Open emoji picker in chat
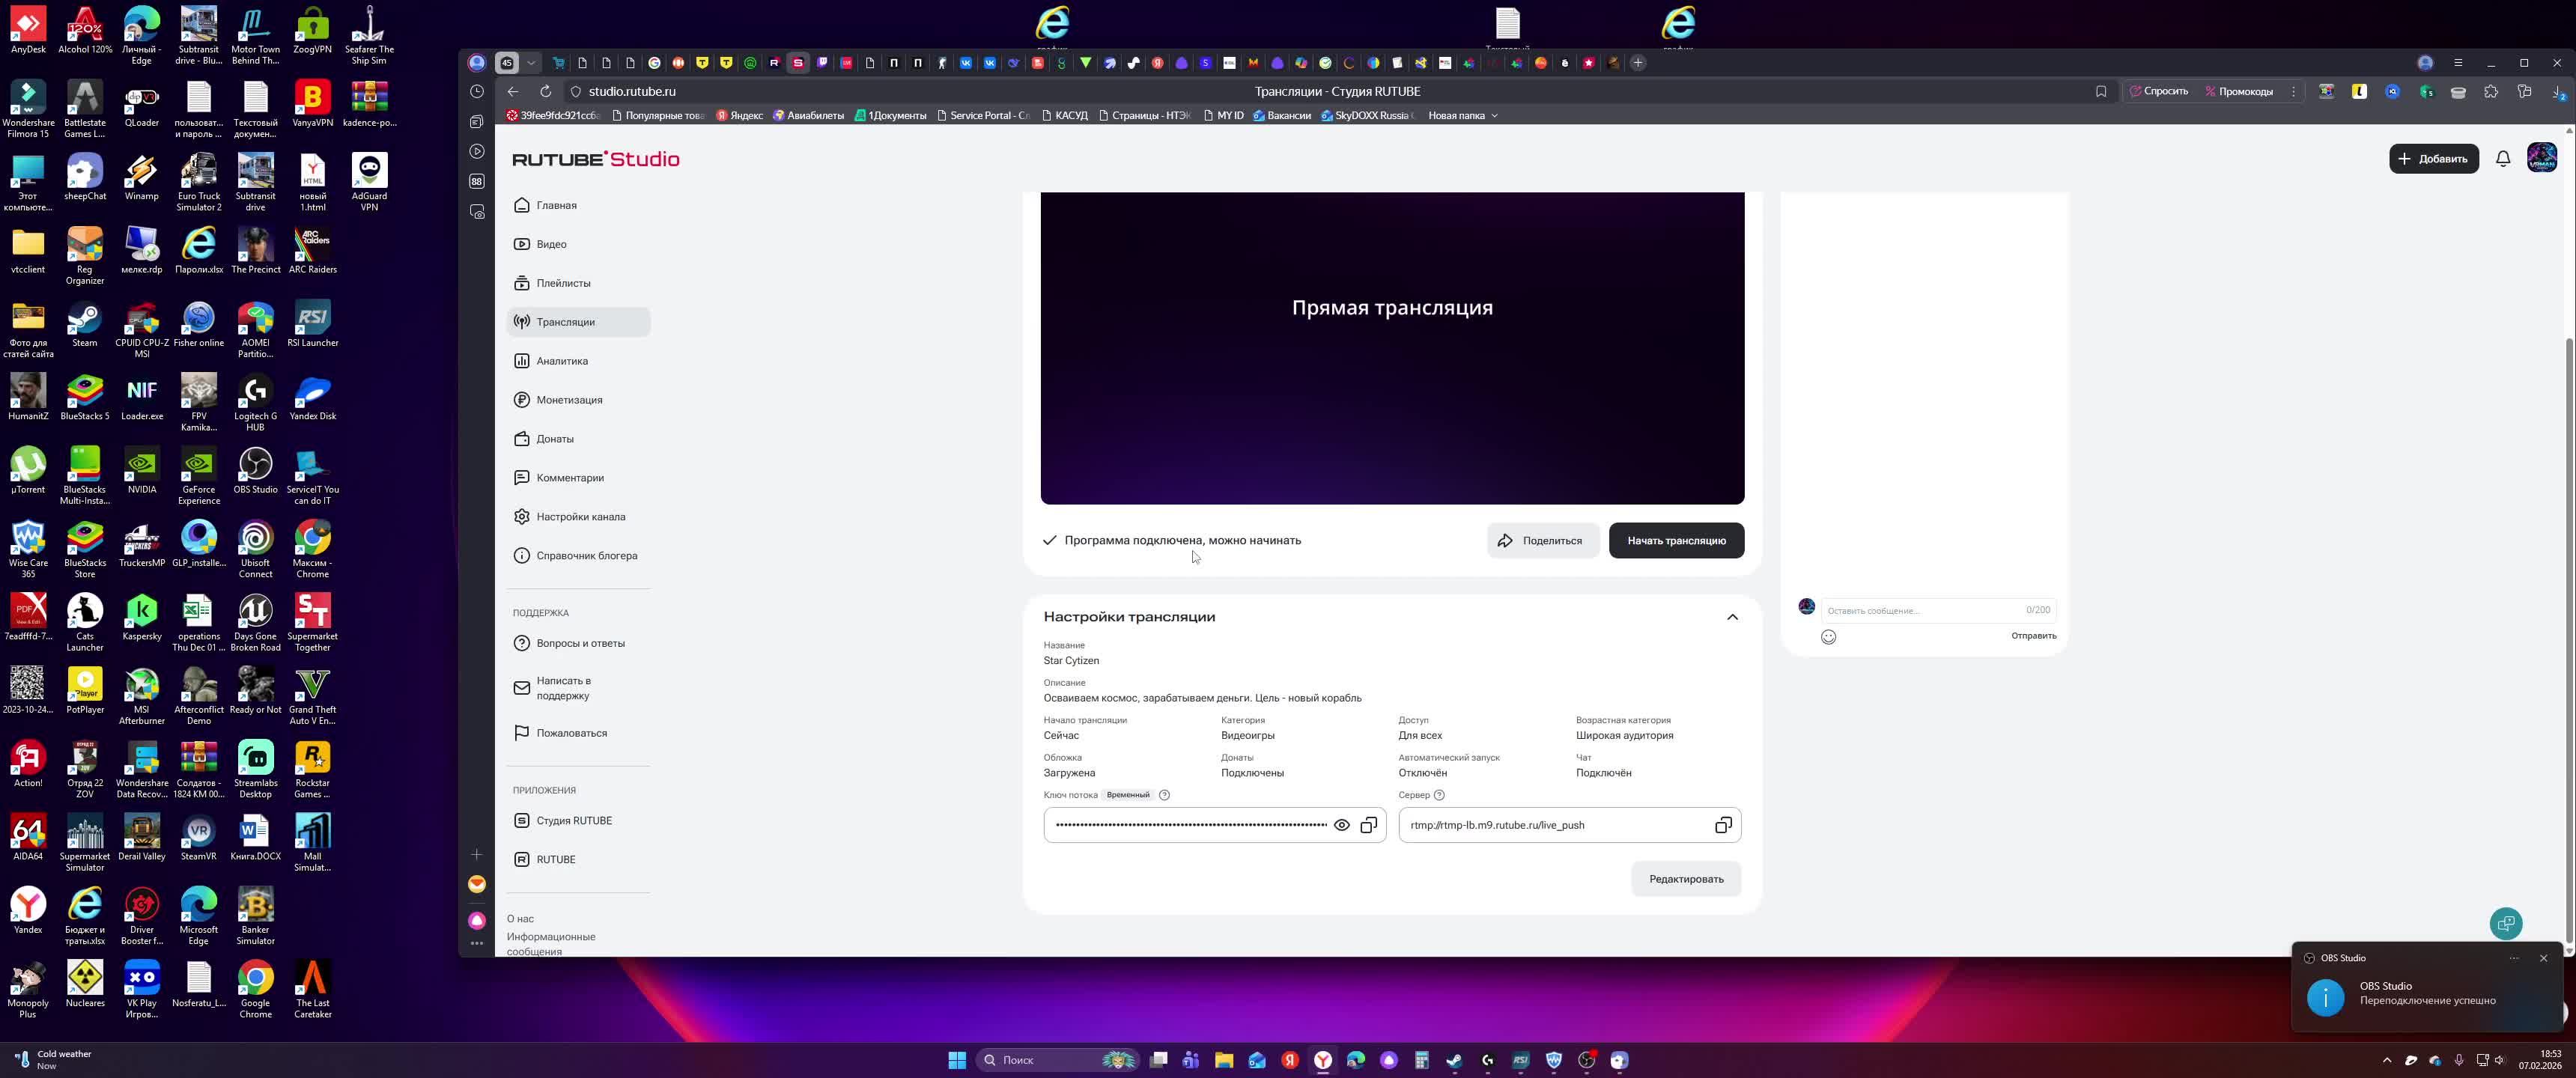The height and width of the screenshot is (1078, 2576). (x=1829, y=637)
